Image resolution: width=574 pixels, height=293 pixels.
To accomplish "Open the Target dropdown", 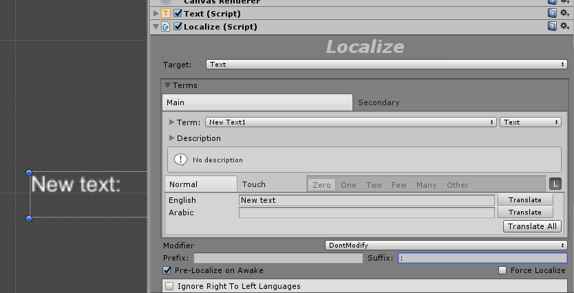I will [386, 65].
